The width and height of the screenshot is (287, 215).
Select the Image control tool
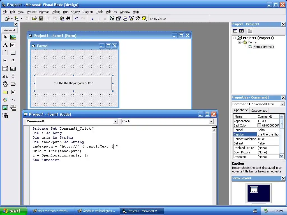(5, 108)
